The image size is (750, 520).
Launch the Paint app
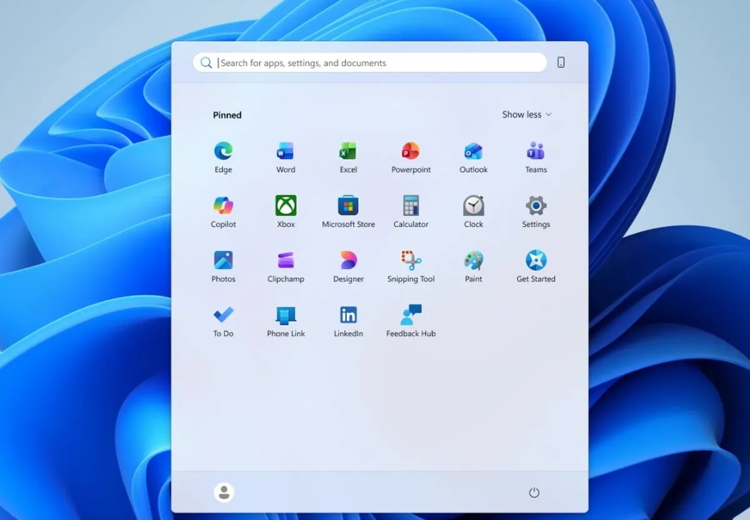(x=473, y=267)
